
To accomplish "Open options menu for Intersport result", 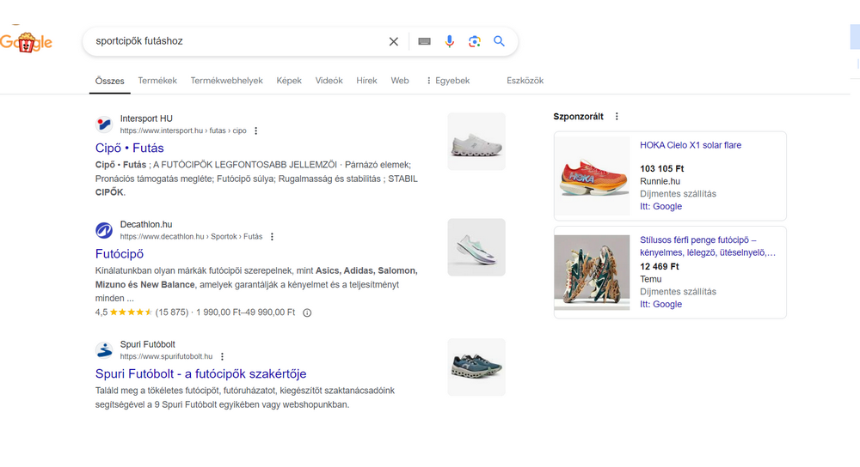I will [x=255, y=130].
